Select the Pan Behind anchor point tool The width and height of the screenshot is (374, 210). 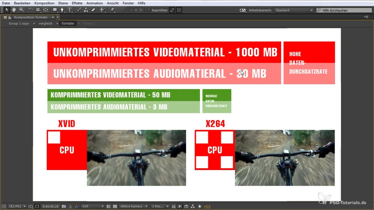click(x=46, y=10)
